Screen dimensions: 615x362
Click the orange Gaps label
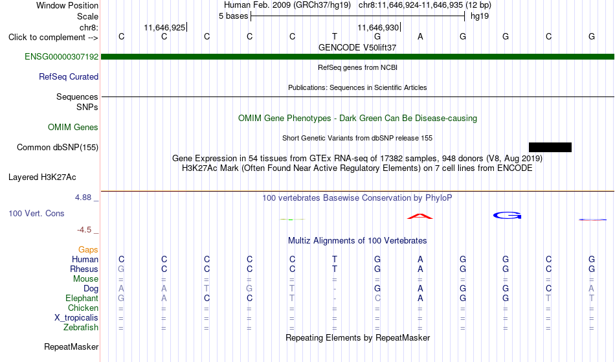[x=88, y=249]
